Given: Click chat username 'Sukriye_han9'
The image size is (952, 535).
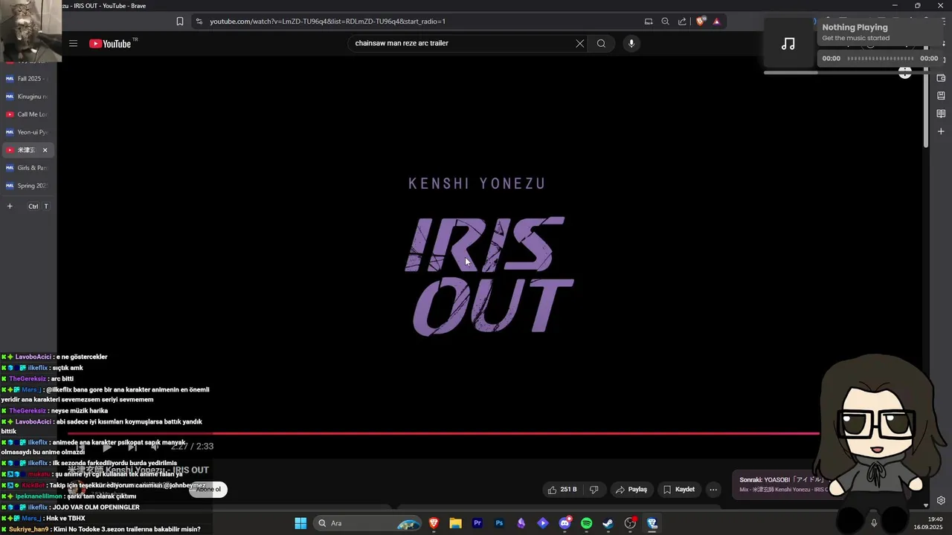Looking at the screenshot, I should [x=29, y=529].
